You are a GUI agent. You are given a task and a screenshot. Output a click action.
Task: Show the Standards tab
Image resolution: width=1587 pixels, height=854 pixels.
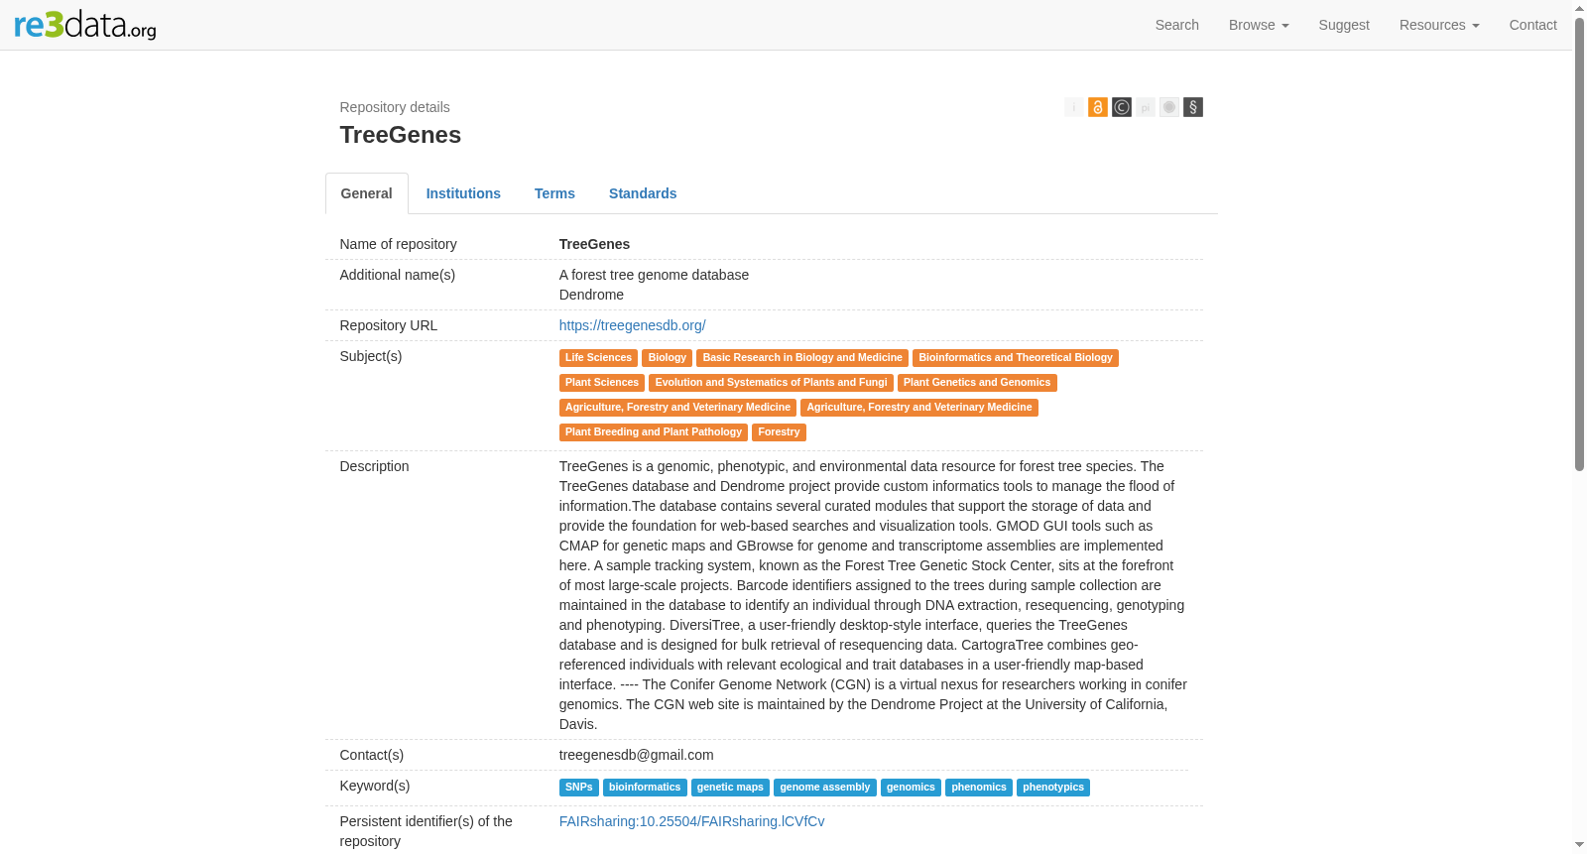pyautogui.click(x=643, y=193)
